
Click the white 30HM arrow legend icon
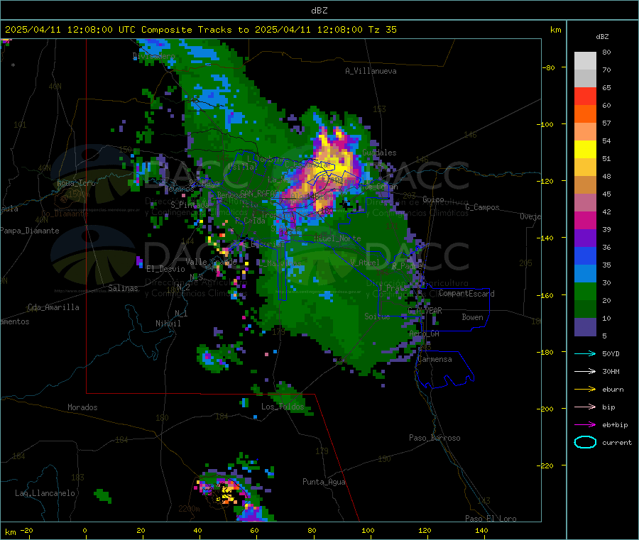click(x=585, y=371)
